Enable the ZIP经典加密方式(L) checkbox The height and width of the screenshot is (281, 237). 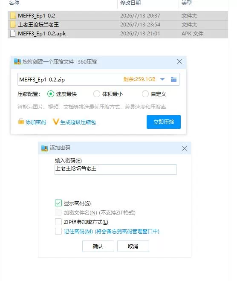(x=58, y=222)
